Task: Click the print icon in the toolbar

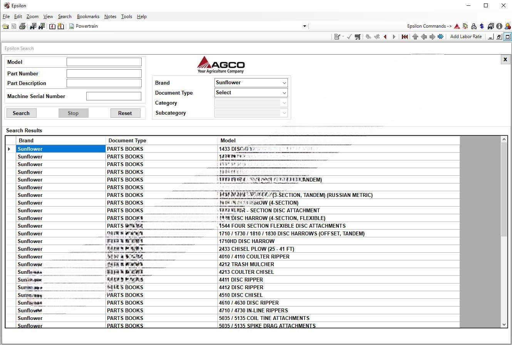Action: (x=22, y=26)
